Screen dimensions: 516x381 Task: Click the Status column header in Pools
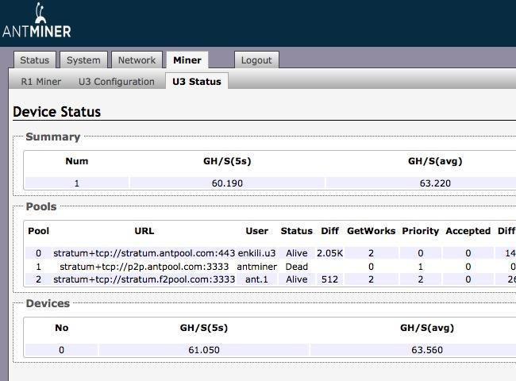point(297,231)
